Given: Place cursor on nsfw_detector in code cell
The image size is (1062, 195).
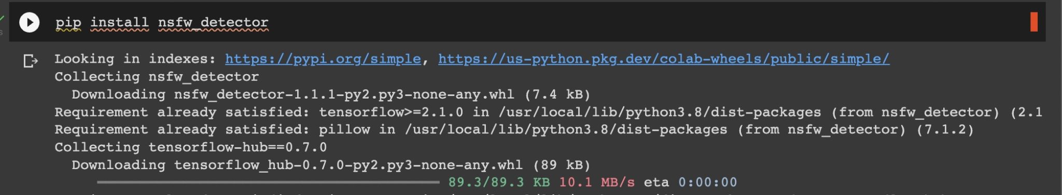Looking at the screenshot, I should [213, 22].
